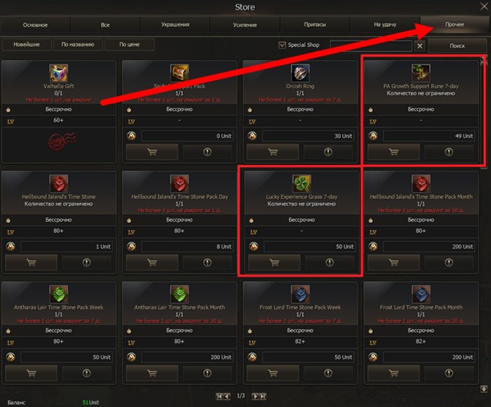Clear the search field with X button
Image resolution: width=491 pixels, height=407 pixels.
tap(419, 46)
